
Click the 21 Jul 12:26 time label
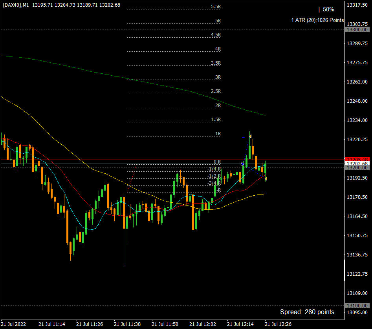point(278,324)
